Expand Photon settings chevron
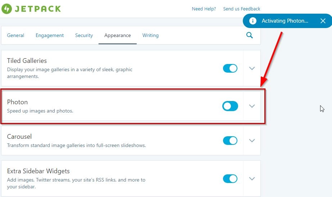The image size is (332, 197). click(252, 106)
